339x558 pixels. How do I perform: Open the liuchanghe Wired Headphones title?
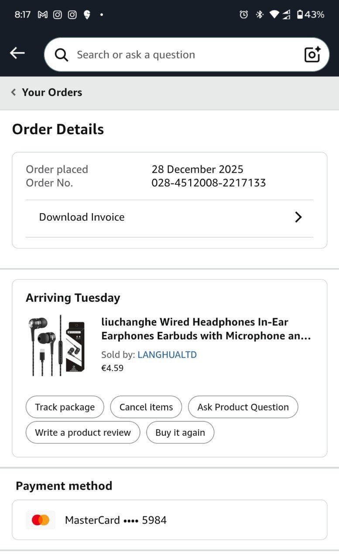coord(206,329)
